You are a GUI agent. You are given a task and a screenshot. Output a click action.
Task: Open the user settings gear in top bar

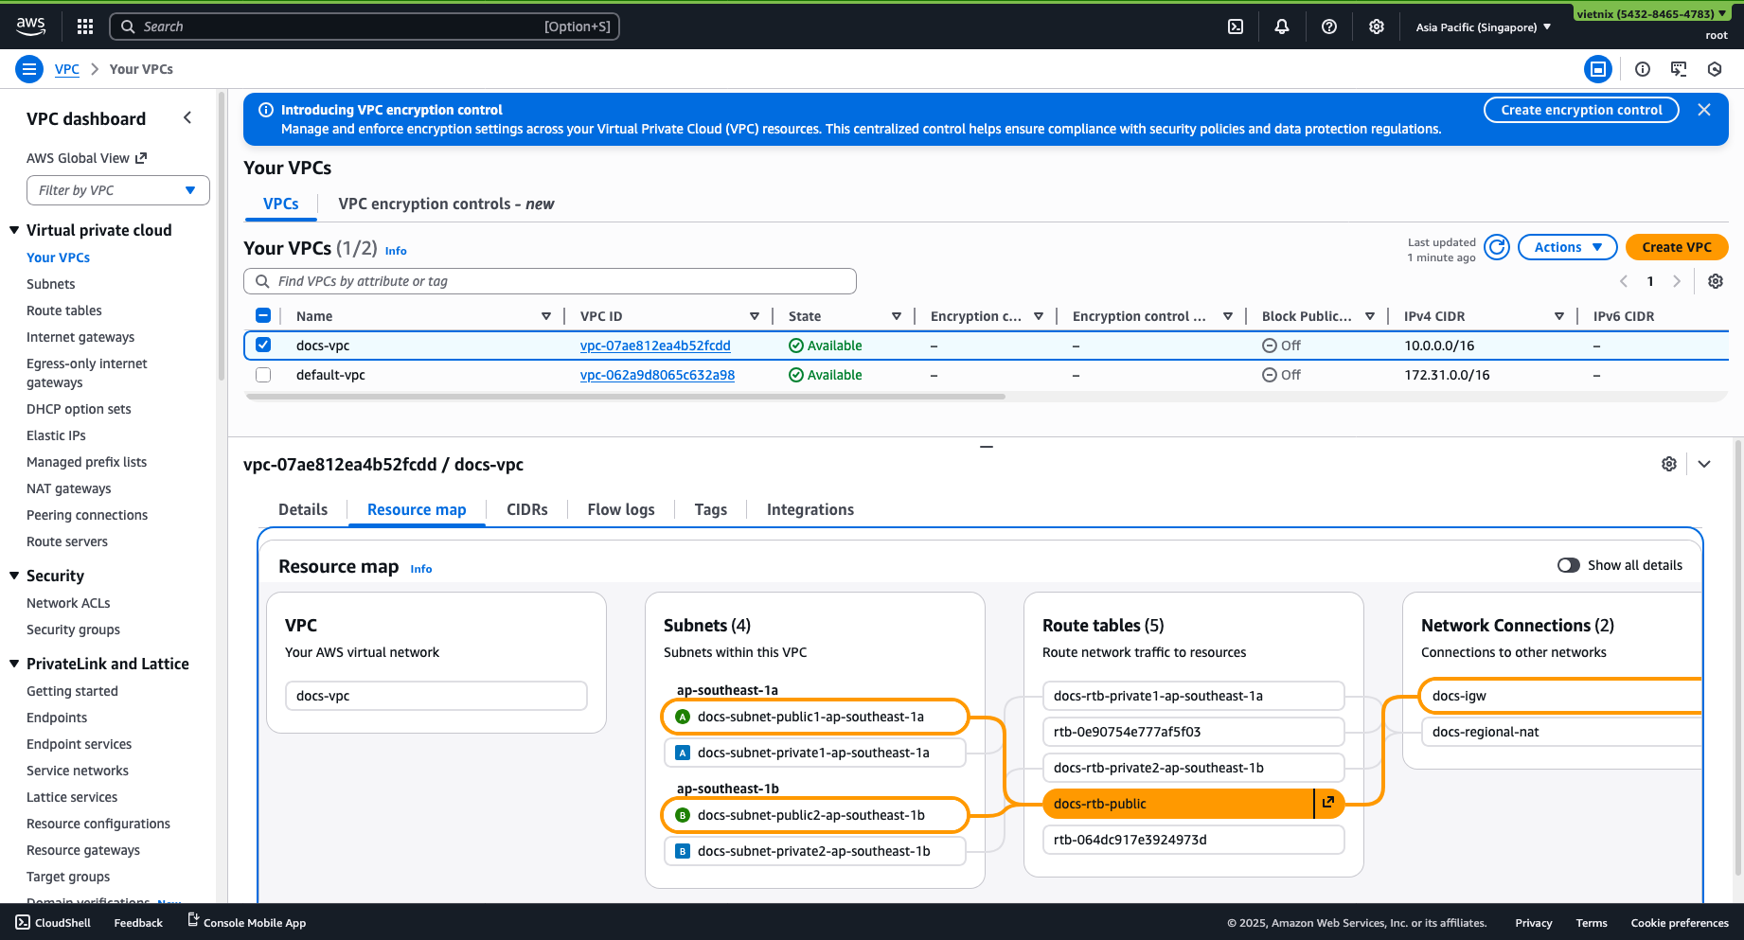(1376, 27)
